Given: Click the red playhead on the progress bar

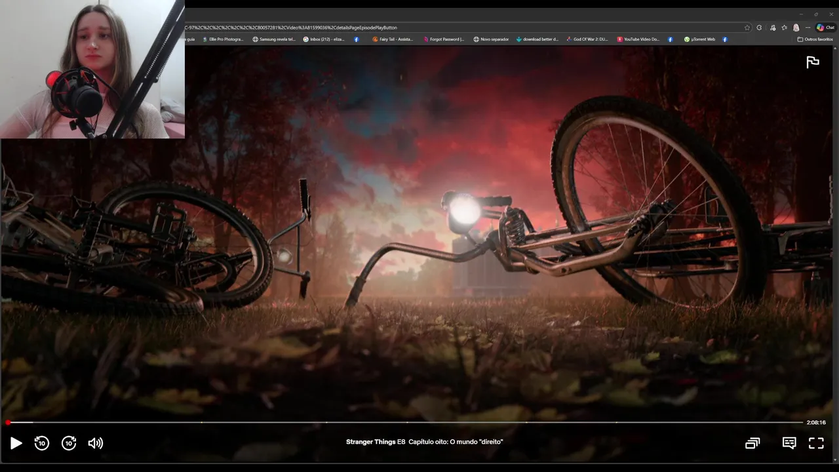Looking at the screenshot, I should pos(8,422).
